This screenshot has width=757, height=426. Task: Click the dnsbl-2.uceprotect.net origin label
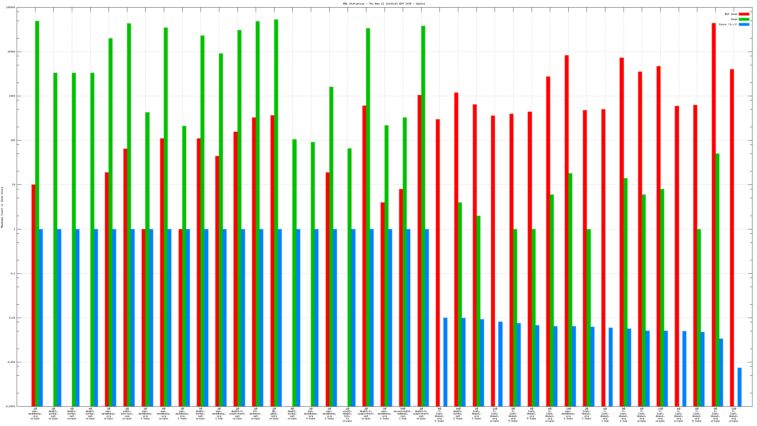tap(421, 414)
